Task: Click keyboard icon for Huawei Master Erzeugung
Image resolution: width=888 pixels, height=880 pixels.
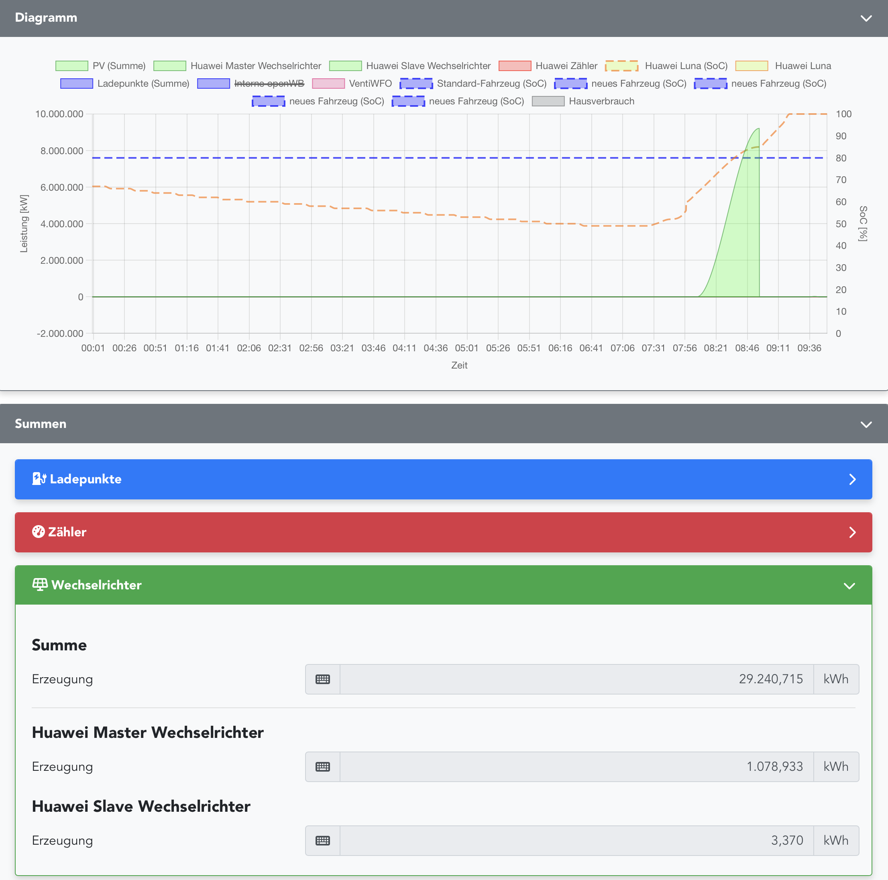Action: [323, 766]
